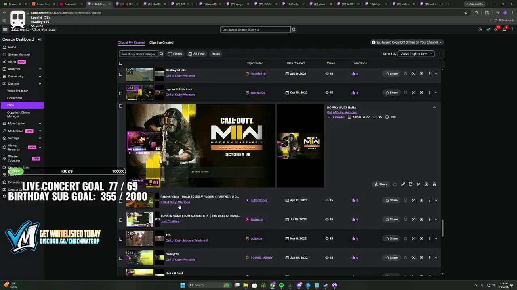Check the LUNA IS HOME clip checkbox
The height and width of the screenshot is (290, 517).
[120, 220]
